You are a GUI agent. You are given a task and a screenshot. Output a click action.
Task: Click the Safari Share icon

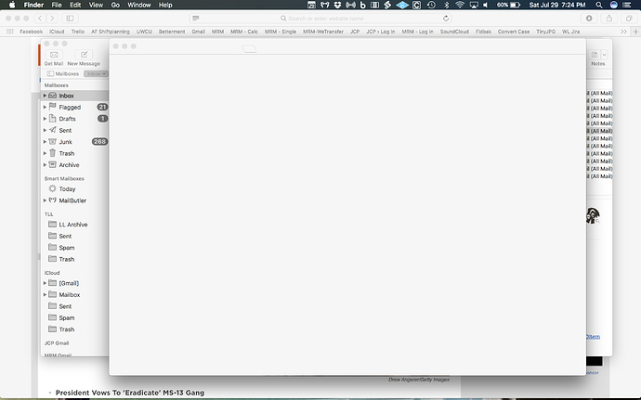(609, 19)
